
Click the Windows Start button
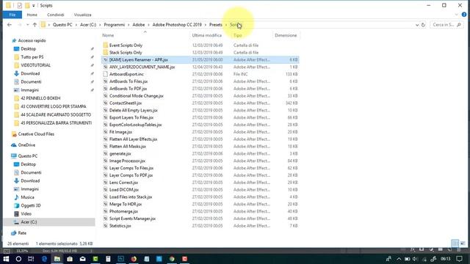click(6, 259)
